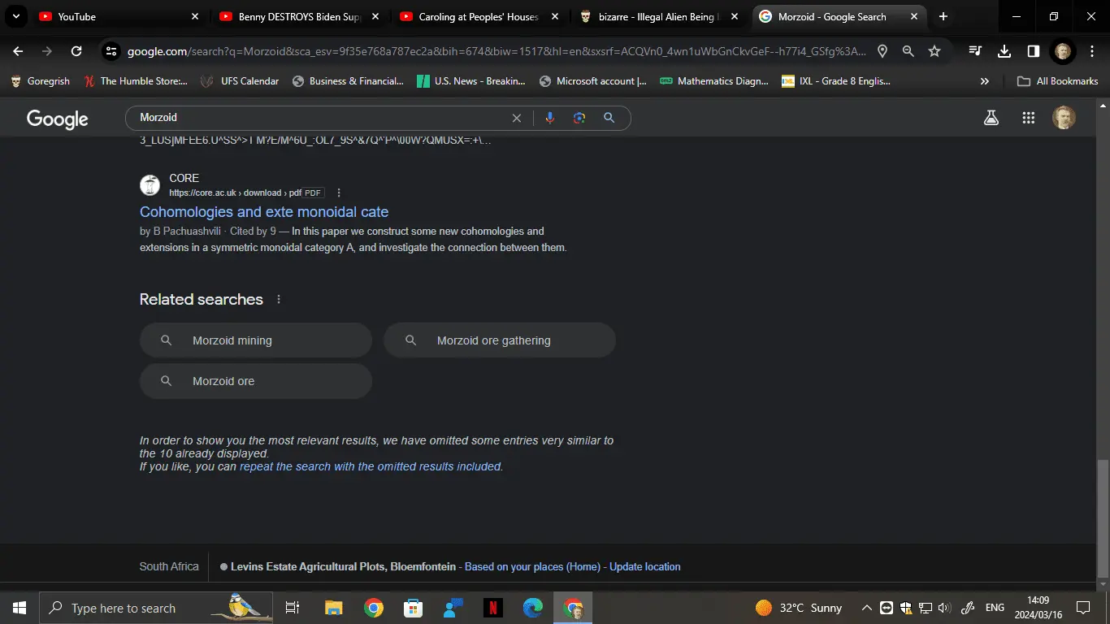Viewport: 1110px width, 624px height.
Task: Open Goregrish bookmark
Action: pos(40,81)
